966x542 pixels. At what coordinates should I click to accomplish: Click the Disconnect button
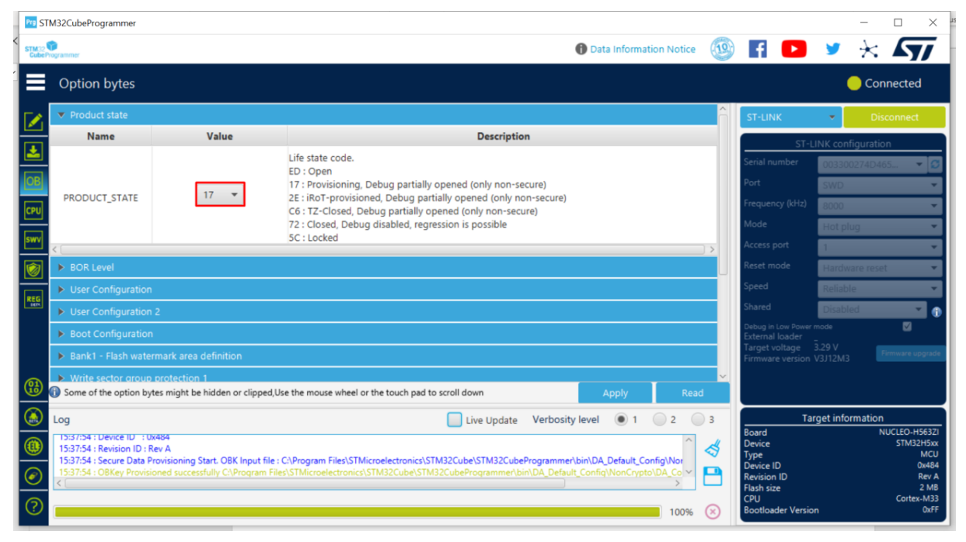point(895,117)
